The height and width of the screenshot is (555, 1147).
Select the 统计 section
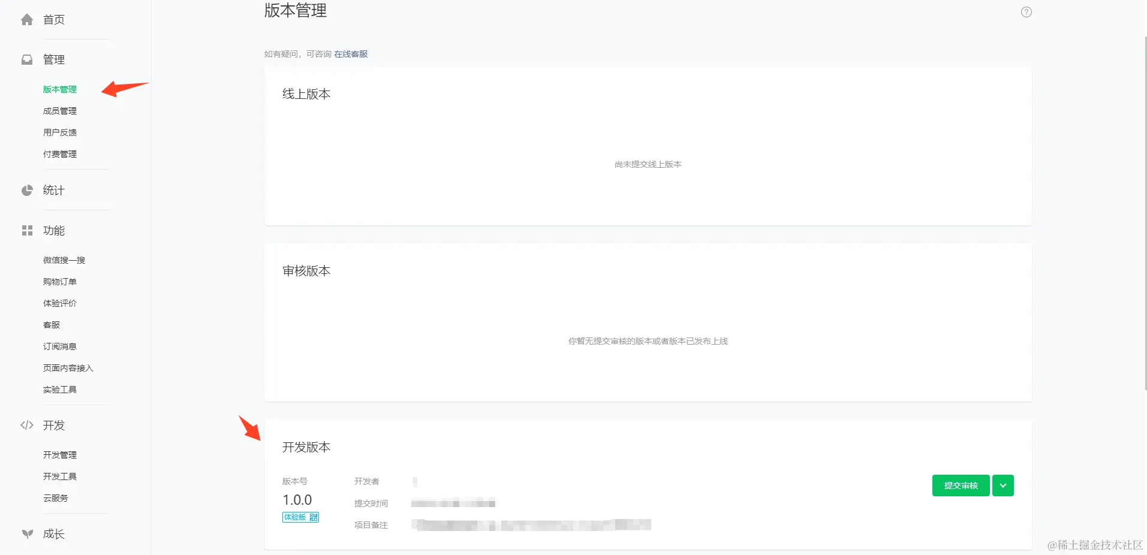pos(54,191)
